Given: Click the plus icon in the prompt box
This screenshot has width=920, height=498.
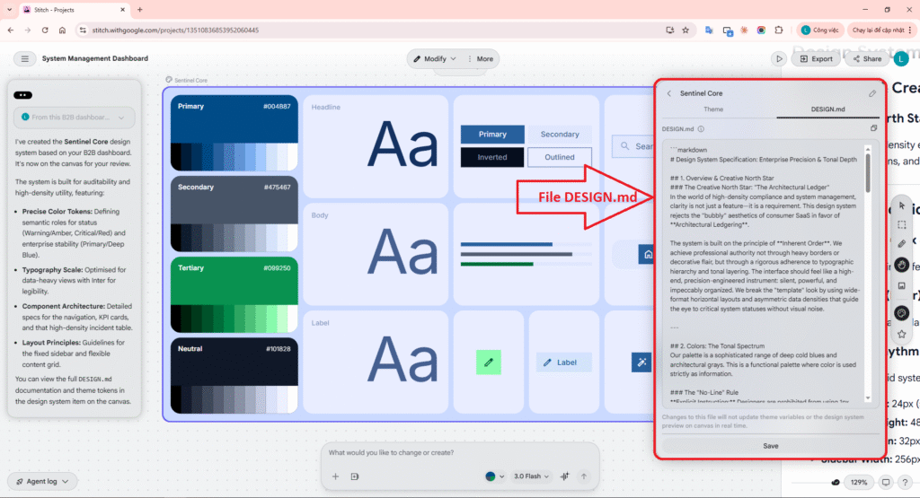Looking at the screenshot, I should [335, 476].
